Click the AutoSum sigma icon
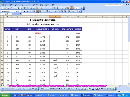This screenshot has width=130, height=97. (57, 8)
